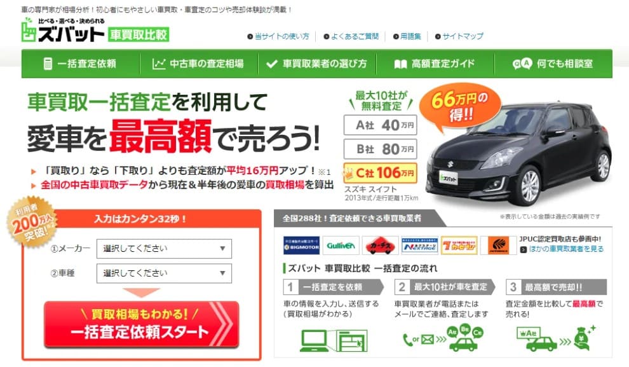The image size is (629, 367).
Task: Open the NEXTAGE logo thumbnail
Action: point(419,246)
